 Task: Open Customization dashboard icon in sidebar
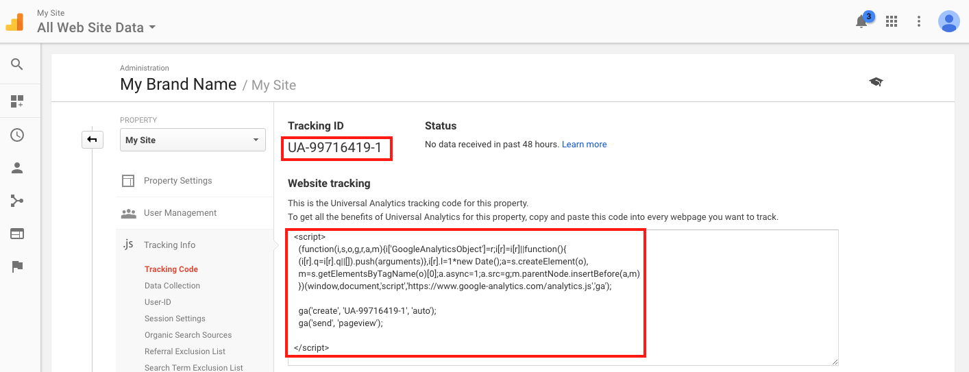[x=17, y=102]
